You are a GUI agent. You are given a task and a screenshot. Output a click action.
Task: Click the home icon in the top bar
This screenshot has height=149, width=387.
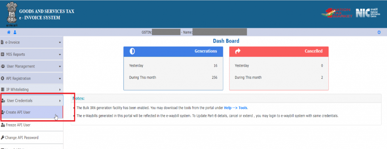(9, 32)
